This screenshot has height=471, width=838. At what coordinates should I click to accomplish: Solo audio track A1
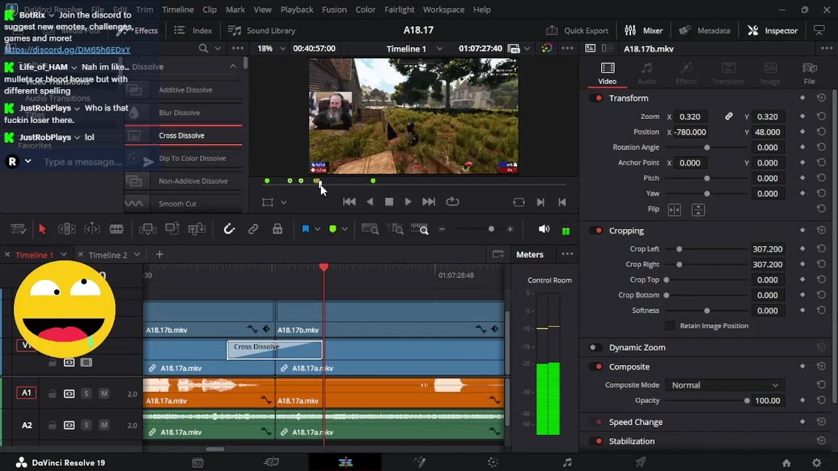tap(86, 394)
